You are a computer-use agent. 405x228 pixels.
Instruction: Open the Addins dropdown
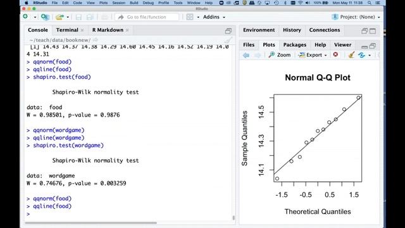coord(214,17)
